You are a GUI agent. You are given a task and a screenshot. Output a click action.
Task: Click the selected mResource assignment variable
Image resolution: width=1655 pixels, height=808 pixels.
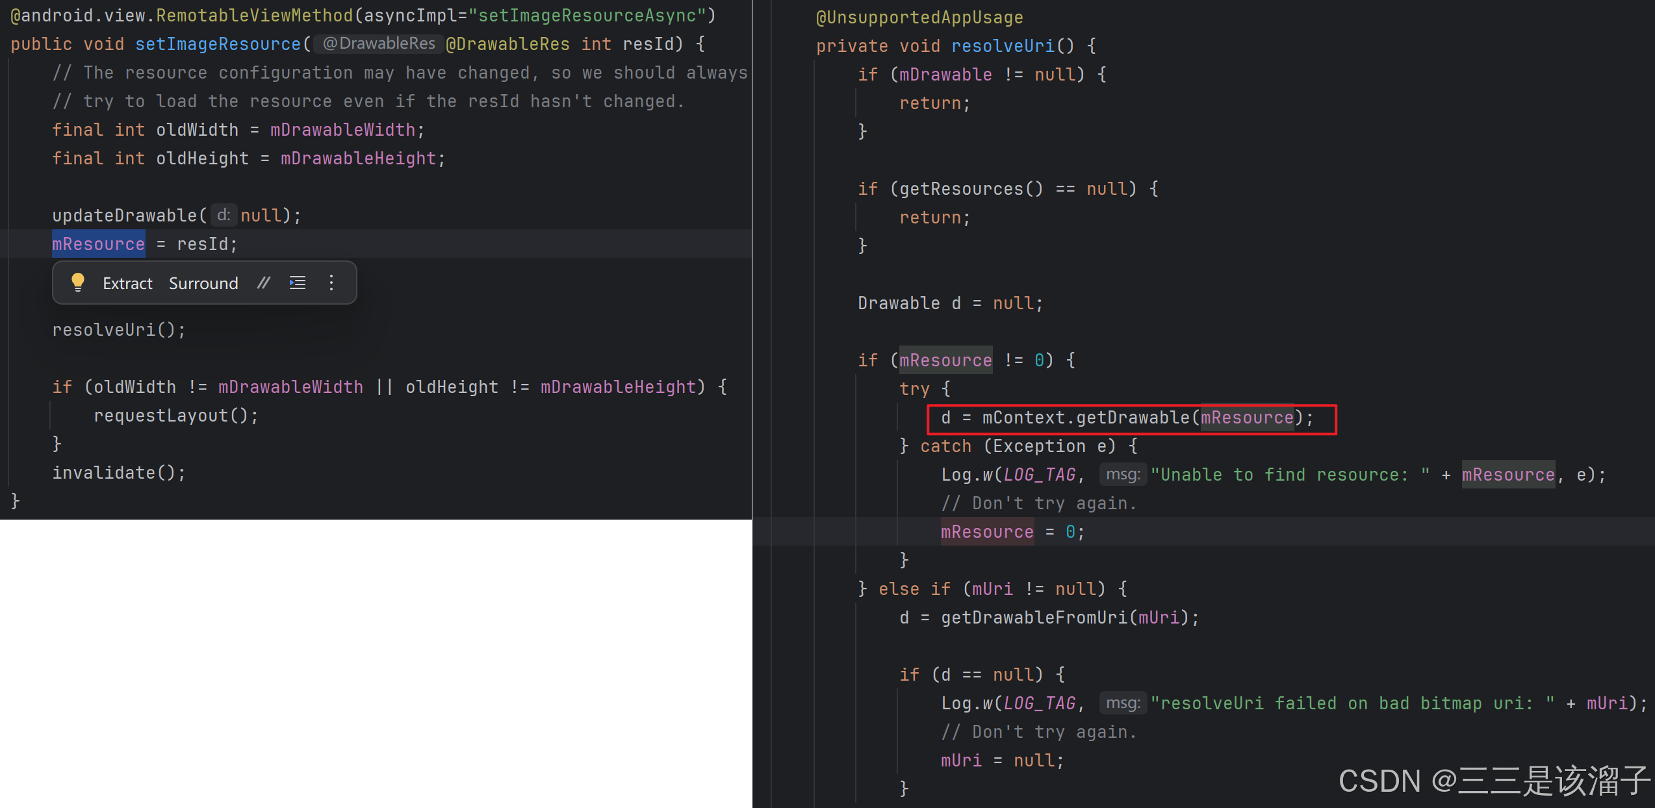[98, 244]
